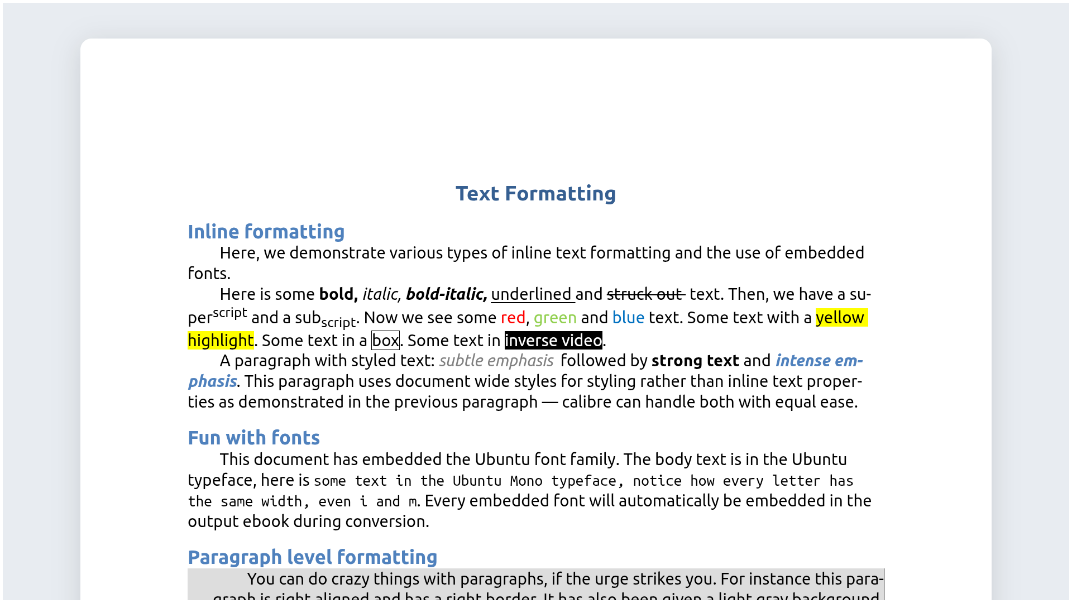Click the word "box" inside its border

385,340
